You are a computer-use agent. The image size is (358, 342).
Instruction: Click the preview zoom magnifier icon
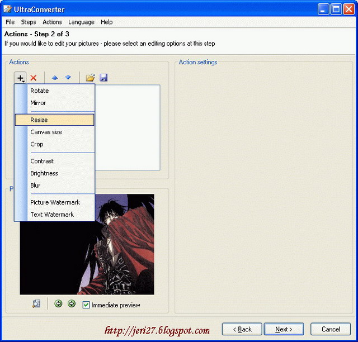(x=36, y=303)
